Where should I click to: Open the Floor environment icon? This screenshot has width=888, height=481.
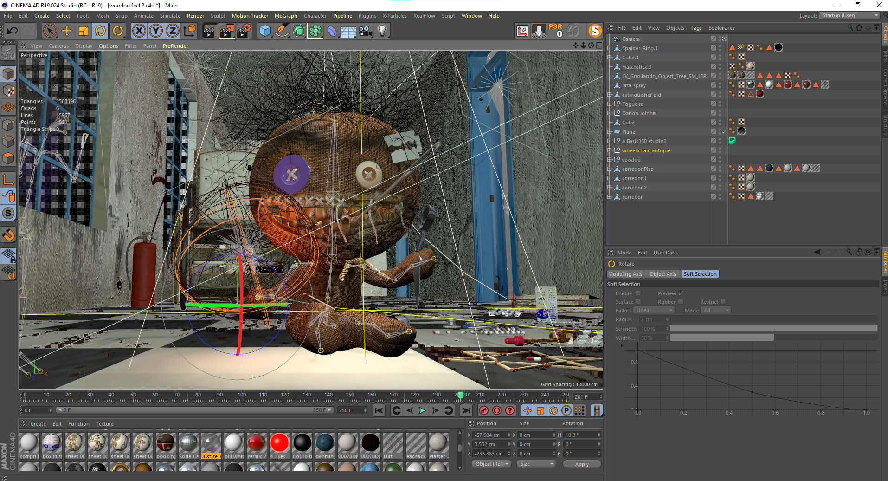coord(348,31)
